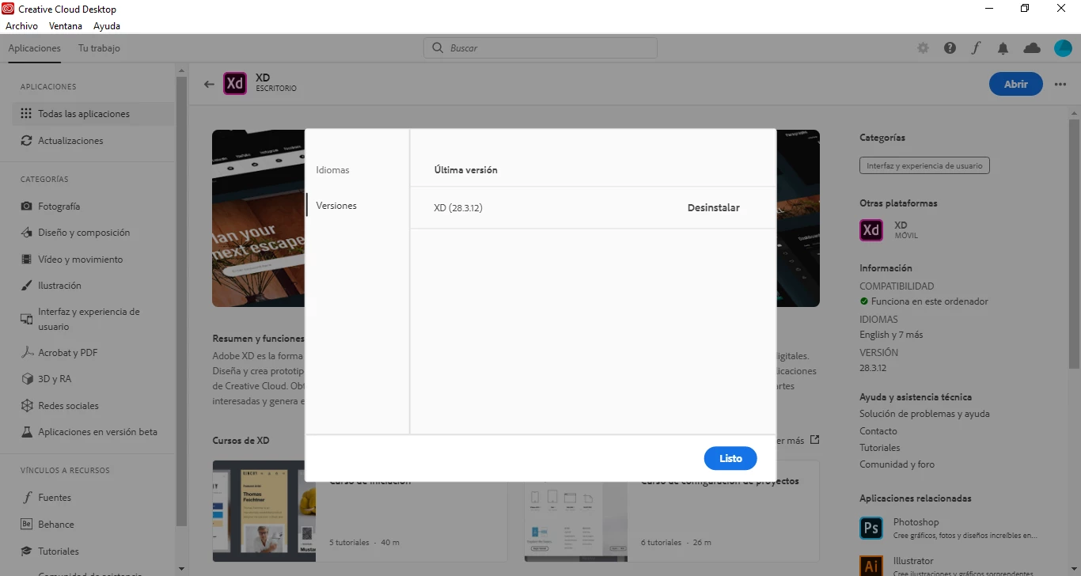Open the Archivo menu

[21, 25]
